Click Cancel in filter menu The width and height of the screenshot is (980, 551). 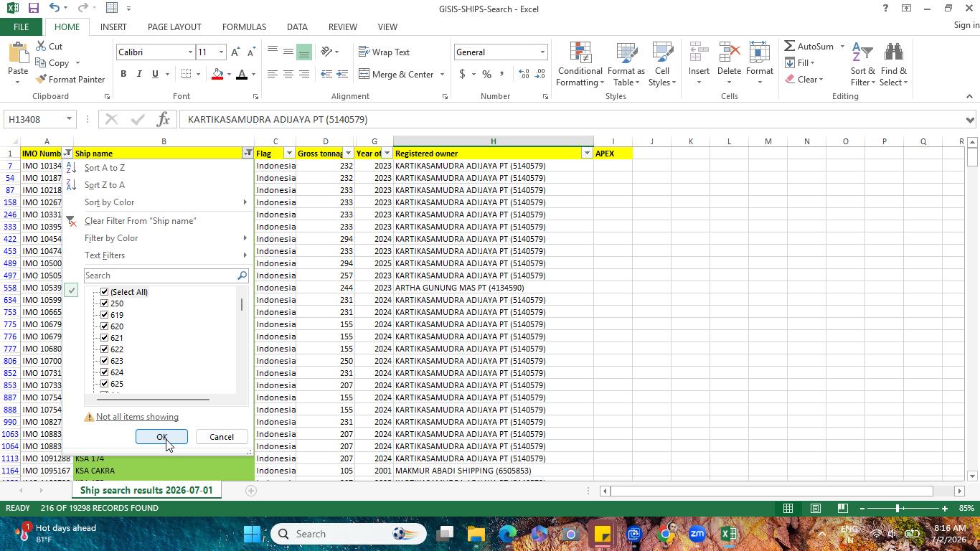pyautogui.click(x=221, y=437)
